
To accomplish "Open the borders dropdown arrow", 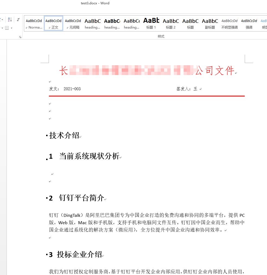I will [11, 28].
